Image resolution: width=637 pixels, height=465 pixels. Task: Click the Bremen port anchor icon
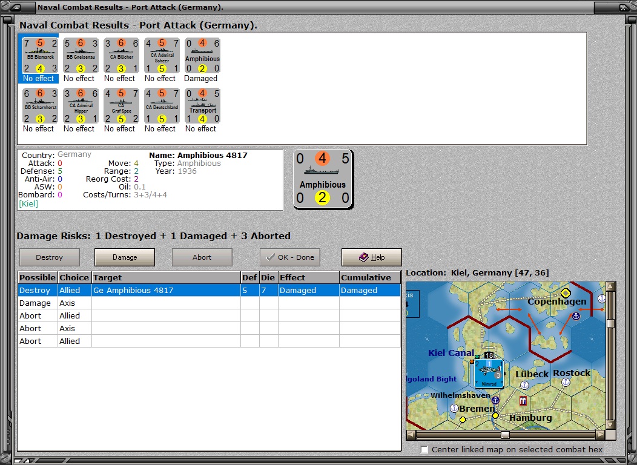[455, 408]
